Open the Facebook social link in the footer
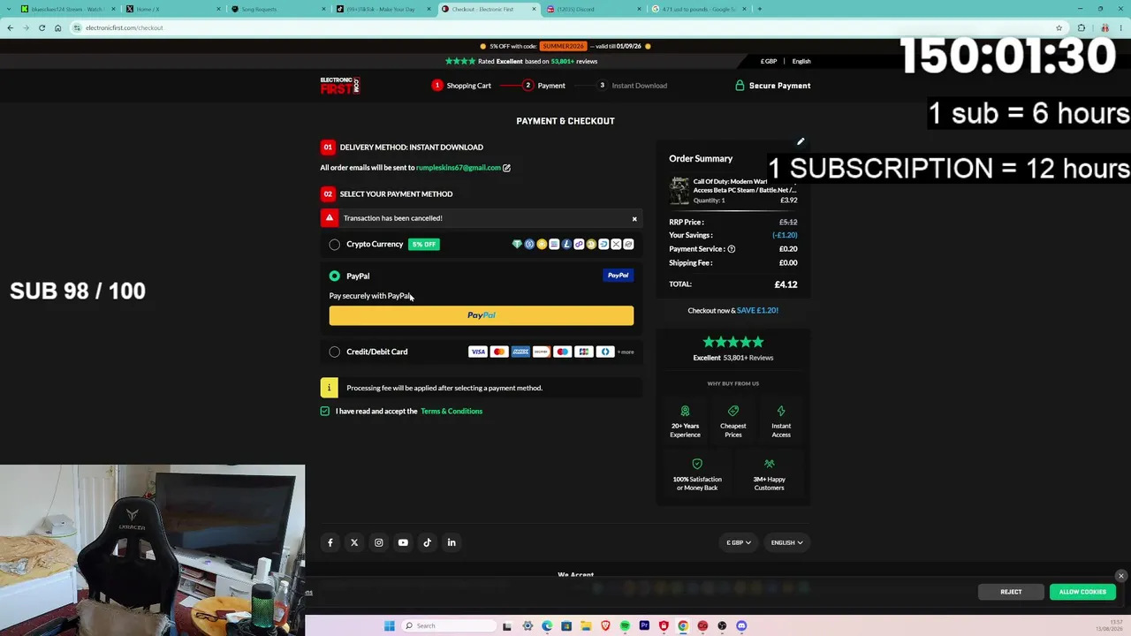The height and width of the screenshot is (636, 1131). 330,542
